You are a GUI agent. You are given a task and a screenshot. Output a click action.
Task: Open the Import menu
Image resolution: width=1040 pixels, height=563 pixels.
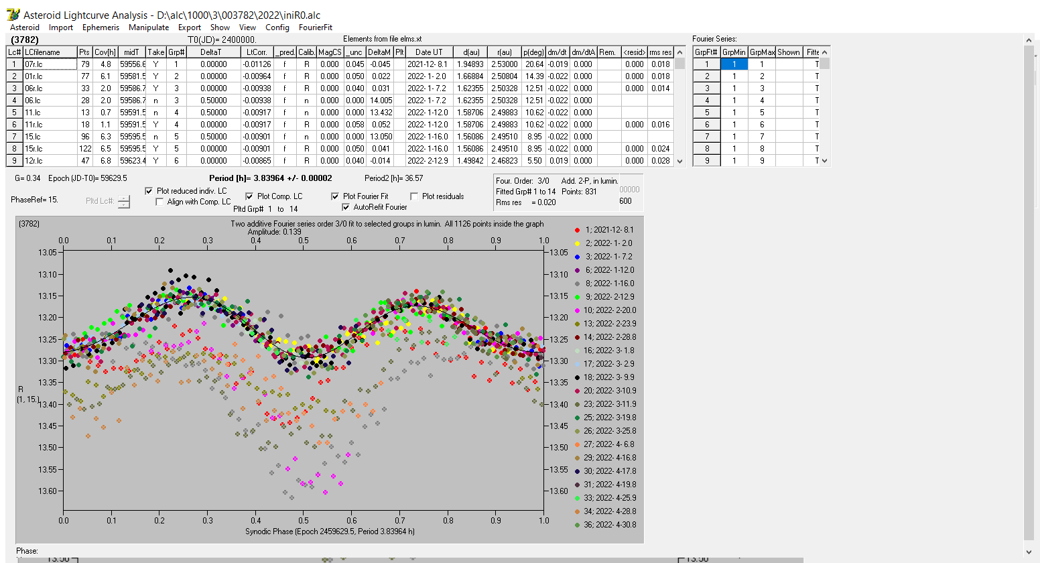click(61, 27)
